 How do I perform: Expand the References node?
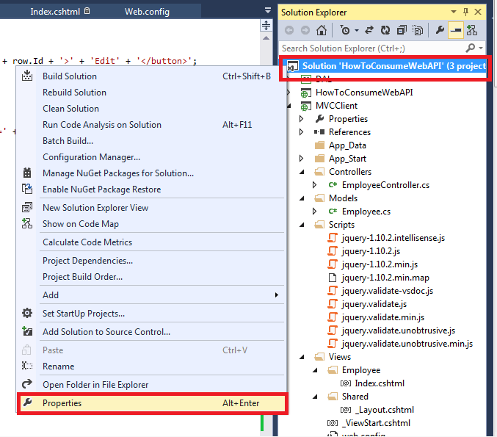click(x=302, y=132)
